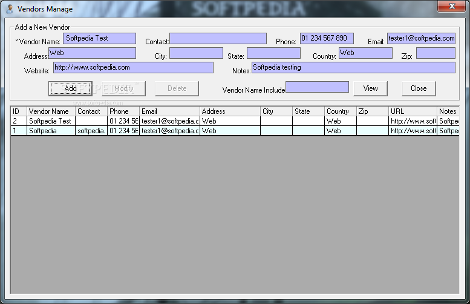
Task: Focus the Phone input field
Action: tap(327, 38)
